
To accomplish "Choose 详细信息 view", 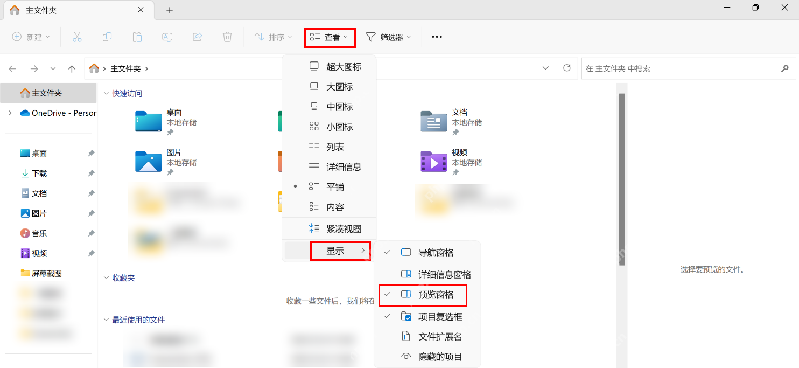I will click(x=328, y=167).
